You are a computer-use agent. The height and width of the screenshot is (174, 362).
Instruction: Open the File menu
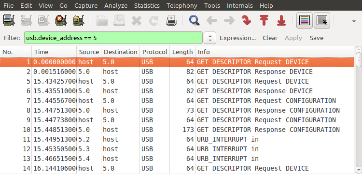pyautogui.click(x=8, y=5)
